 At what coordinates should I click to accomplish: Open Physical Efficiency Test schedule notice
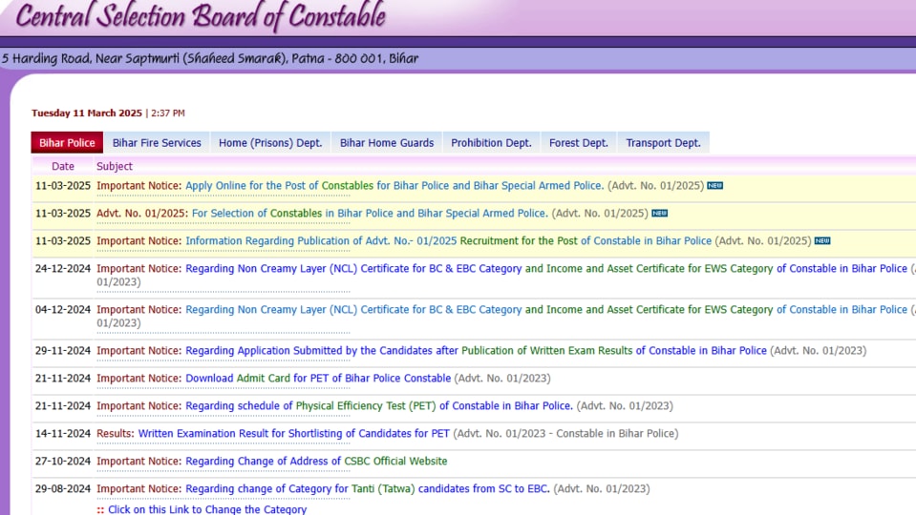pyautogui.click(x=378, y=406)
